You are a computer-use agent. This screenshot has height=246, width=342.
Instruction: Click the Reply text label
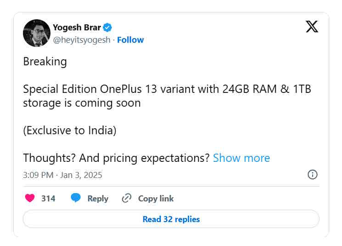98,199
